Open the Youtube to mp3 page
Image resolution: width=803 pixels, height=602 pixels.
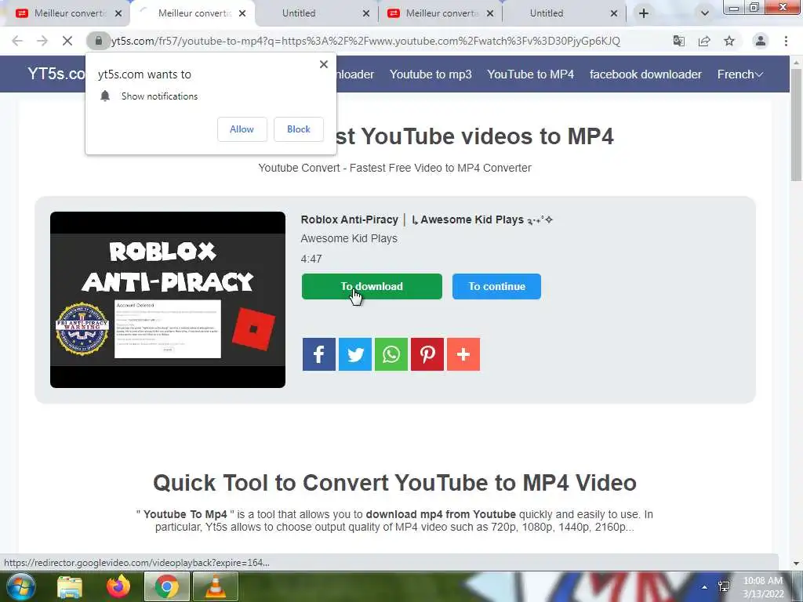tap(431, 74)
